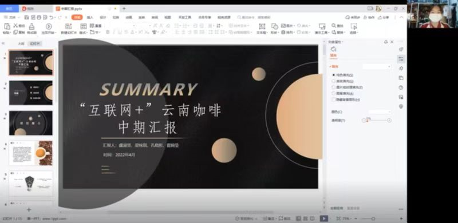Start slideshow from current slide play icon
Image resolution: width=458 pixels, height=223 pixels.
[x=49, y=26]
